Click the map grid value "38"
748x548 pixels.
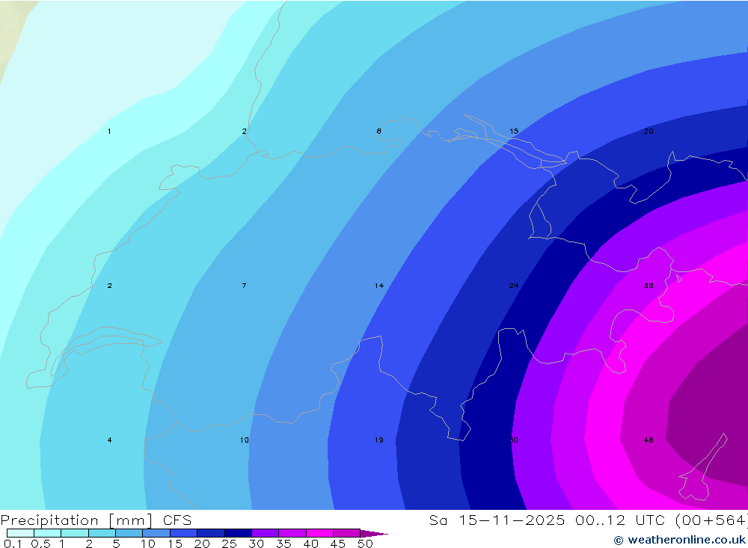(x=649, y=286)
